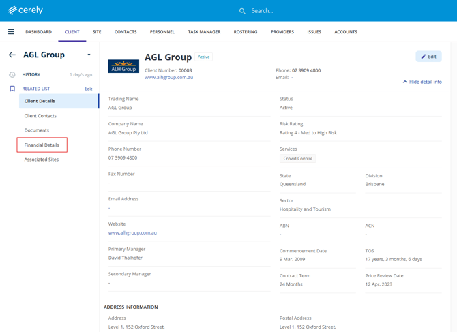Click the 12 Apr. 2023 price review date

(x=379, y=284)
